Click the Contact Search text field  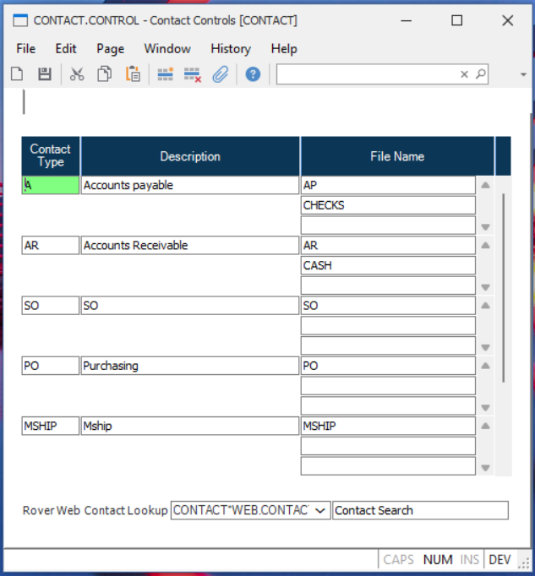[420, 510]
